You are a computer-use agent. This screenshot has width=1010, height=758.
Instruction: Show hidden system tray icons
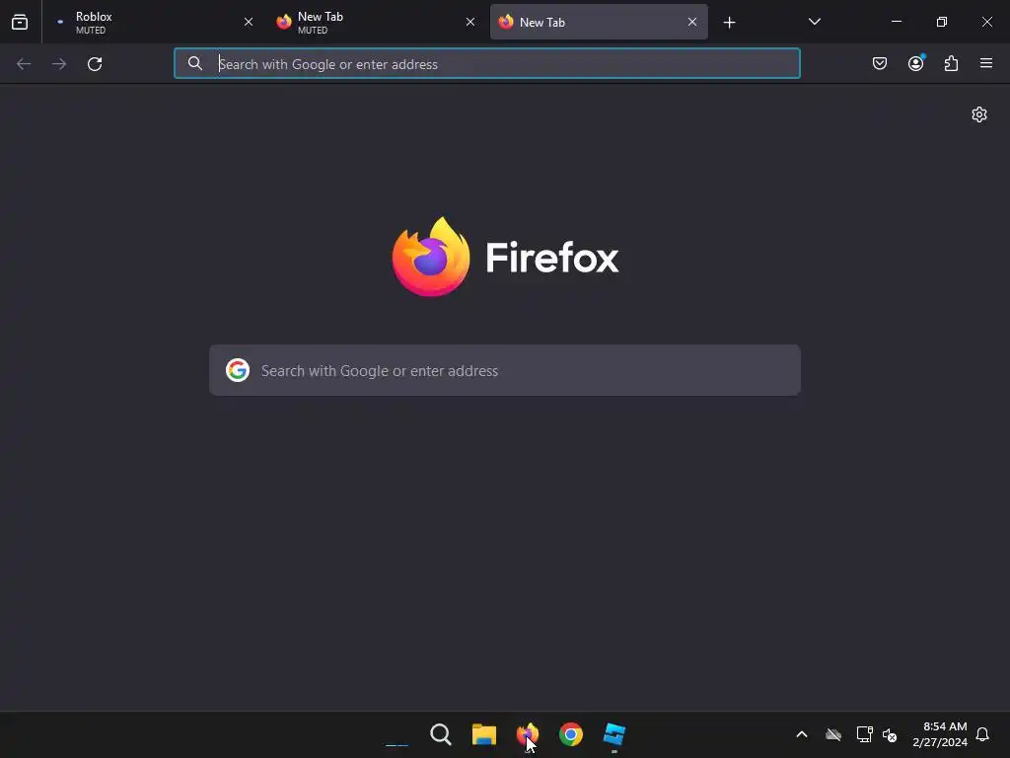pos(802,734)
